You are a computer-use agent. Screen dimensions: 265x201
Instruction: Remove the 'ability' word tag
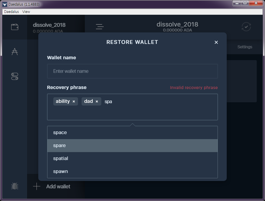click(x=74, y=101)
